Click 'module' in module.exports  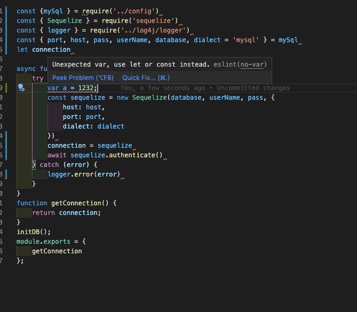click(x=28, y=242)
